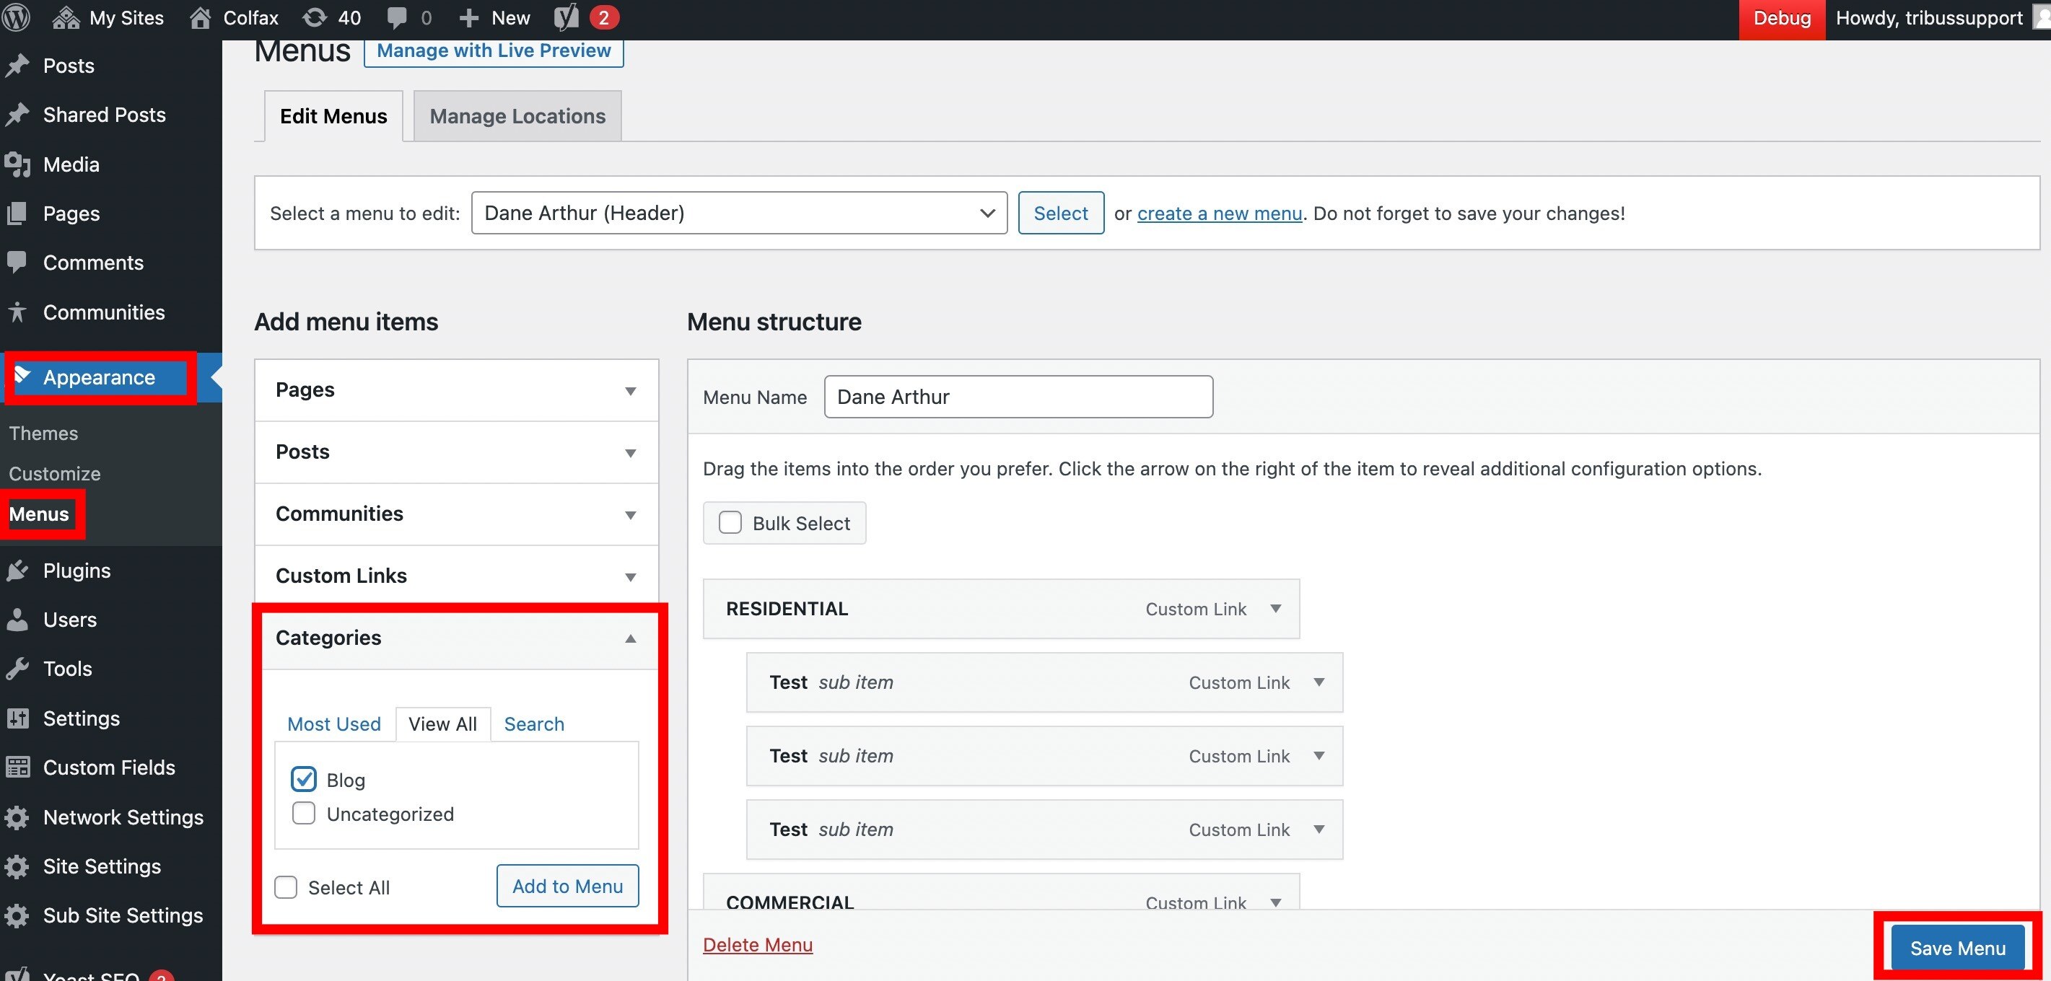Screen dimensions: 2051x981
Task: Visit Colfax site home icon
Action: point(201,17)
